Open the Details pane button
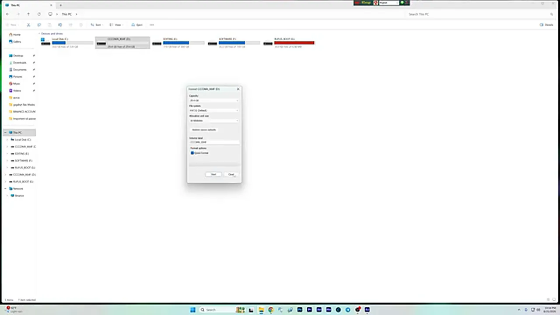 [x=546, y=25]
